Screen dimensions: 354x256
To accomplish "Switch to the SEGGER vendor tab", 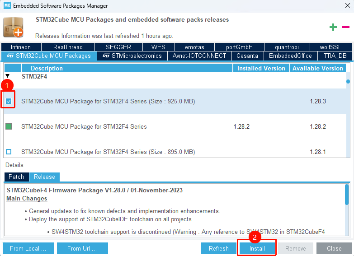I will [118, 47].
